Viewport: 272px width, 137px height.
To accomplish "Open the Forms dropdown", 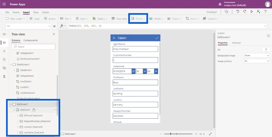I will point(138,19).
